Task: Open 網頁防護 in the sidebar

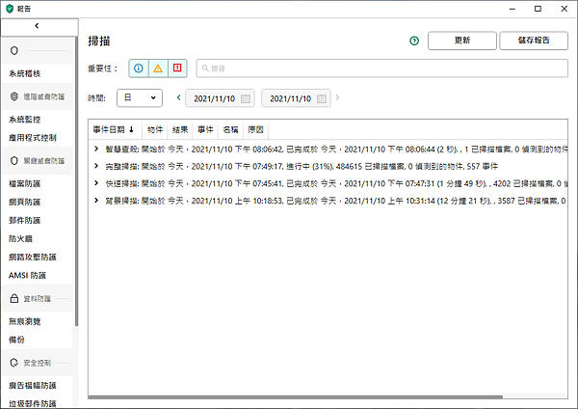Action: 25,202
